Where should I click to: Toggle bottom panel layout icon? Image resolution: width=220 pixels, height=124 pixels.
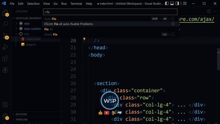172,3
